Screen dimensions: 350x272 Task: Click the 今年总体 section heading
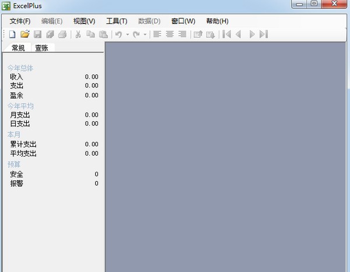(x=20, y=68)
